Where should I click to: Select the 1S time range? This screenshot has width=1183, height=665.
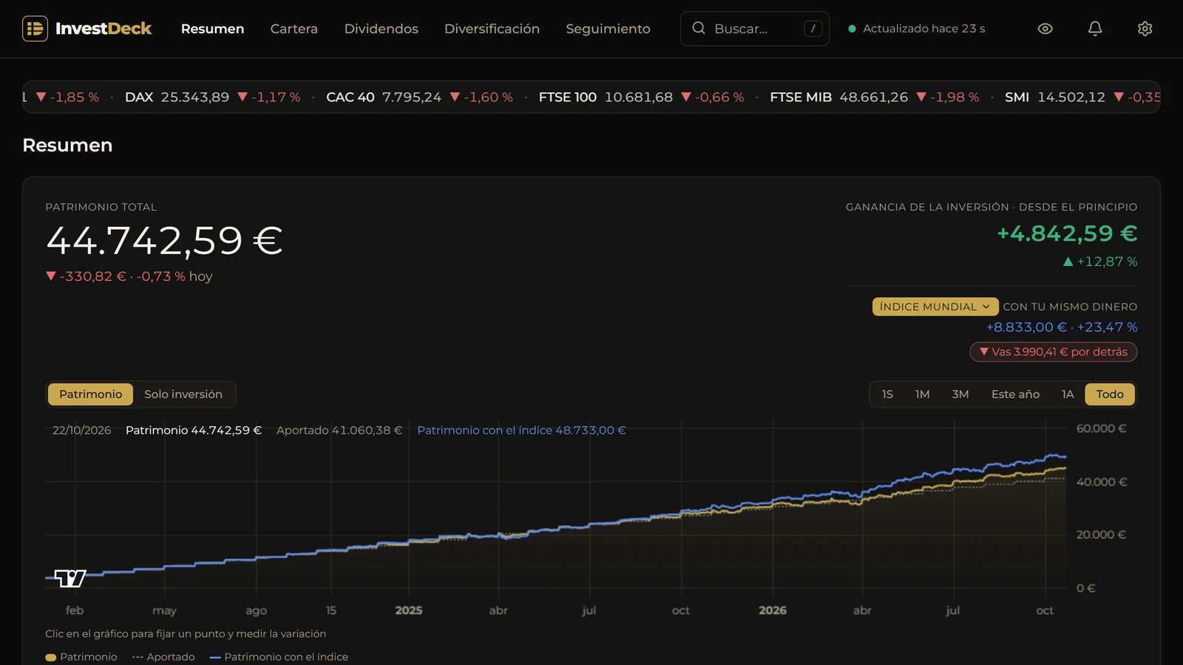point(887,395)
